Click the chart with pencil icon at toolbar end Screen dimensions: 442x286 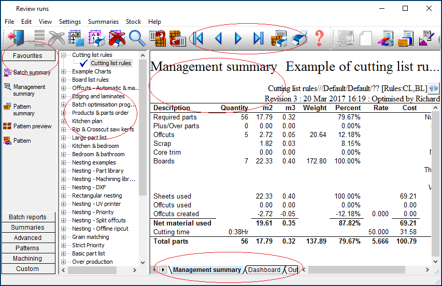pos(426,38)
